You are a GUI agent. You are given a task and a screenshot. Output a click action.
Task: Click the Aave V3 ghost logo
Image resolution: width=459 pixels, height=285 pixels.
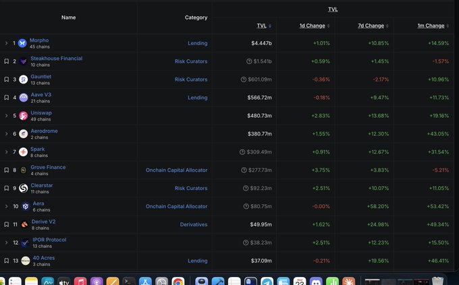click(x=24, y=98)
